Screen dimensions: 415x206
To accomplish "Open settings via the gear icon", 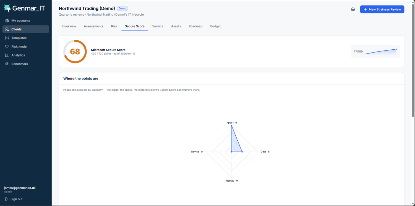I will (353, 9).
